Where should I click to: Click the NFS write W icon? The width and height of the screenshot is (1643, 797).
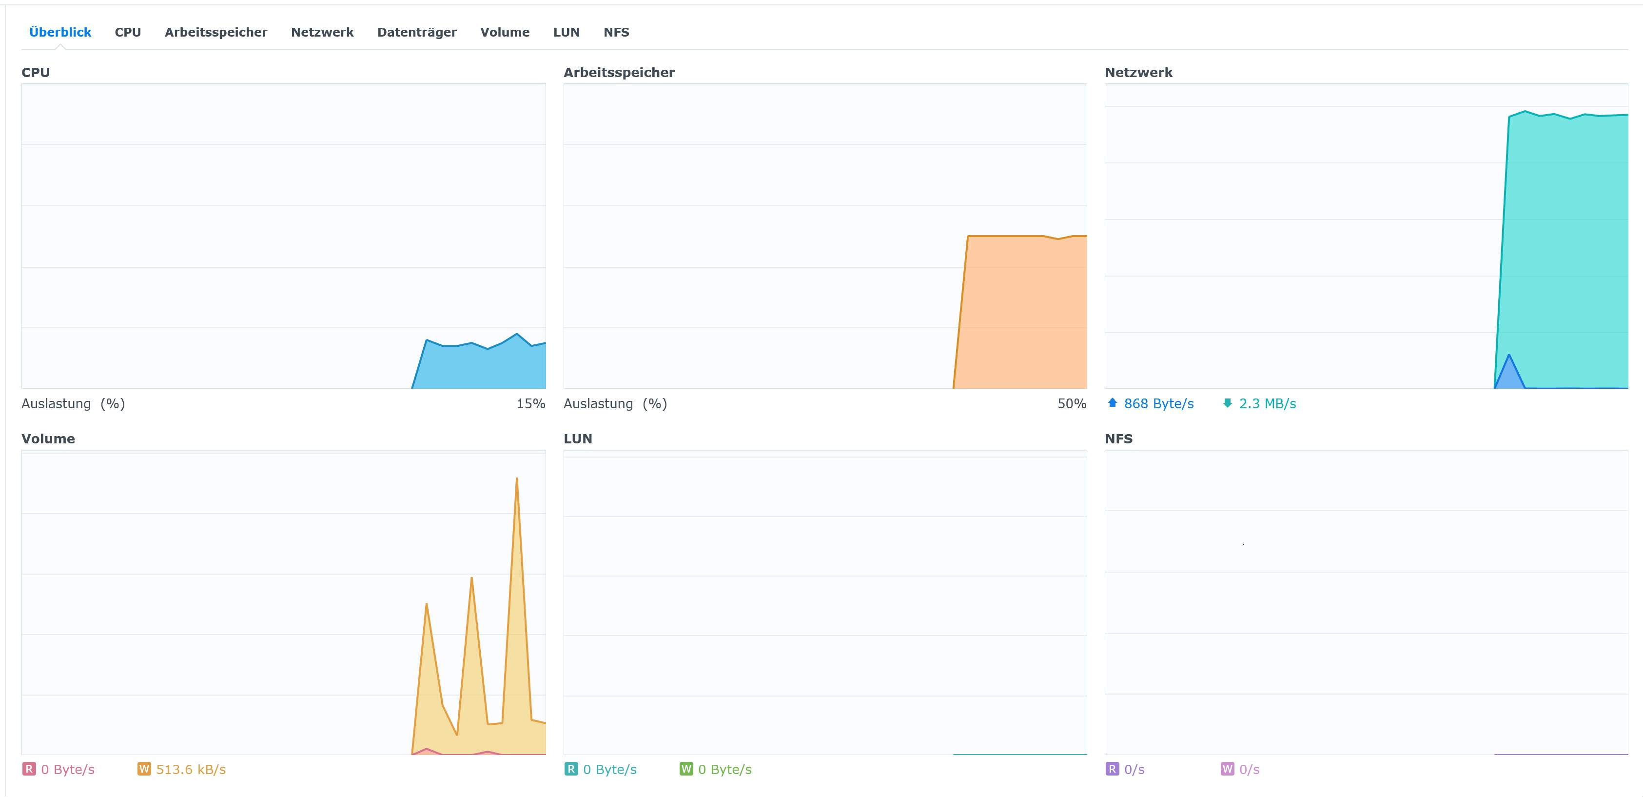pos(1227,769)
